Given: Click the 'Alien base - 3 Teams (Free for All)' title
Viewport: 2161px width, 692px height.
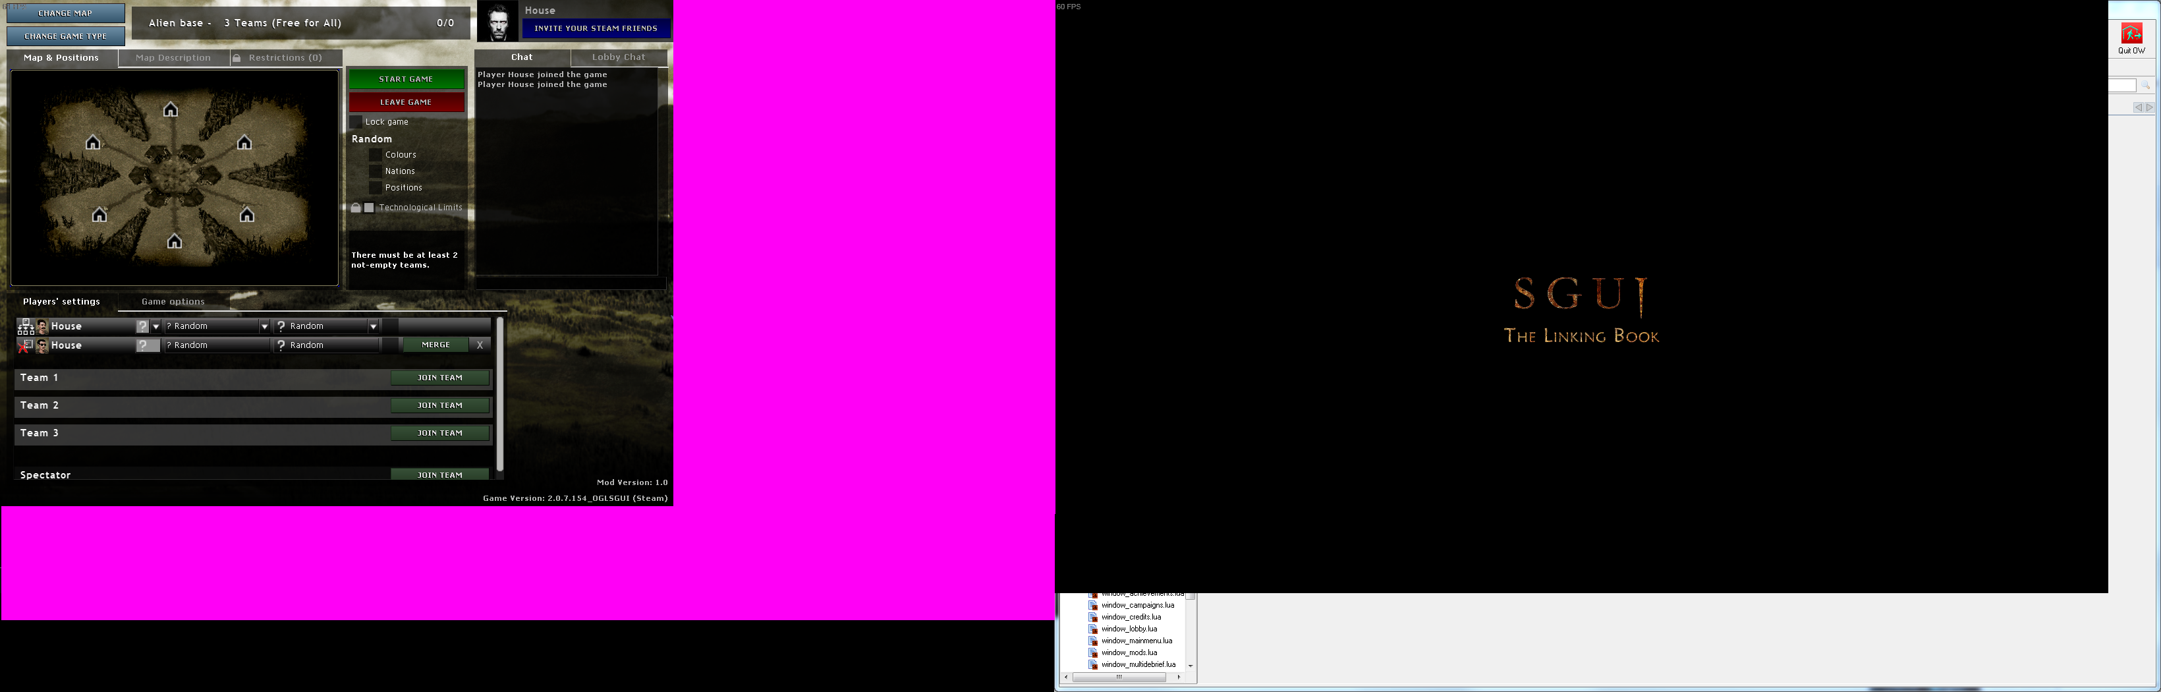Looking at the screenshot, I should click(x=245, y=22).
